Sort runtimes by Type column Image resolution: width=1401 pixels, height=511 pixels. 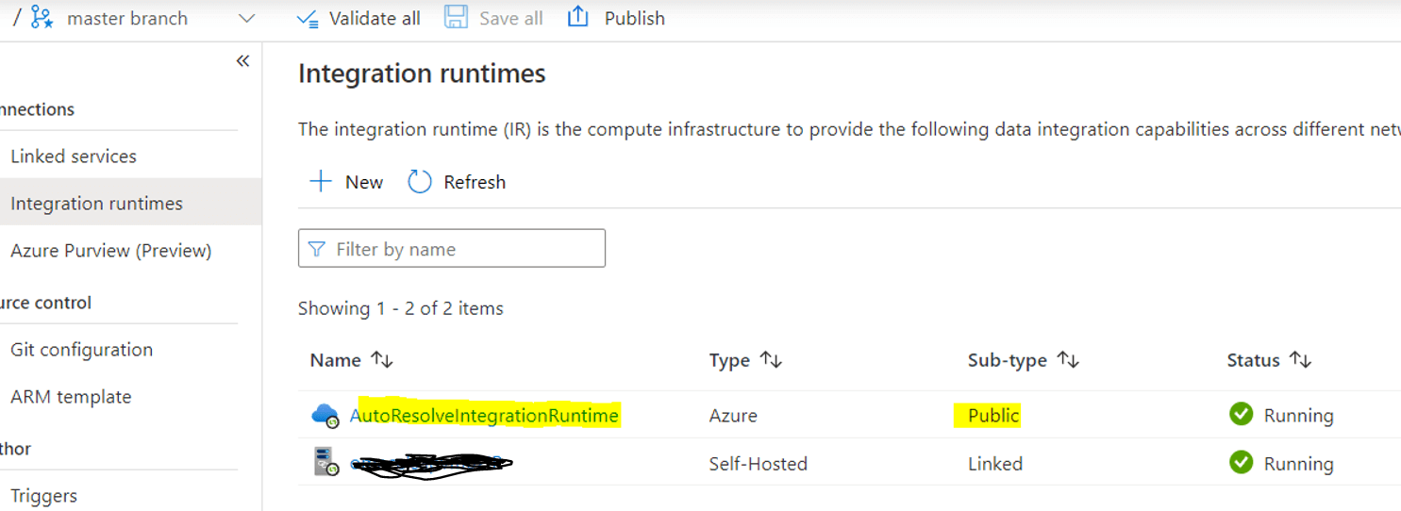pos(771,360)
